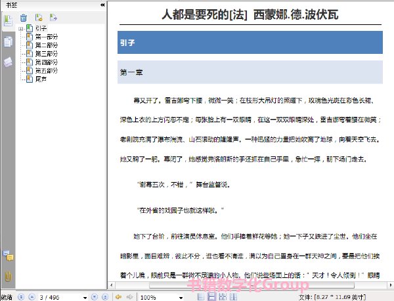
Task: Open the Bookmarks panel tab icon
Action: point(8,20)
